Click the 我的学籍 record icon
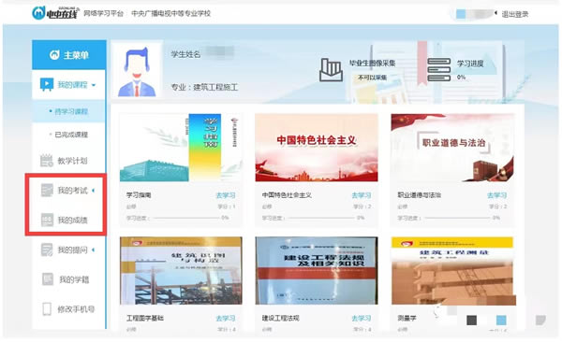562x342 pixels. [x=48, y=279]
